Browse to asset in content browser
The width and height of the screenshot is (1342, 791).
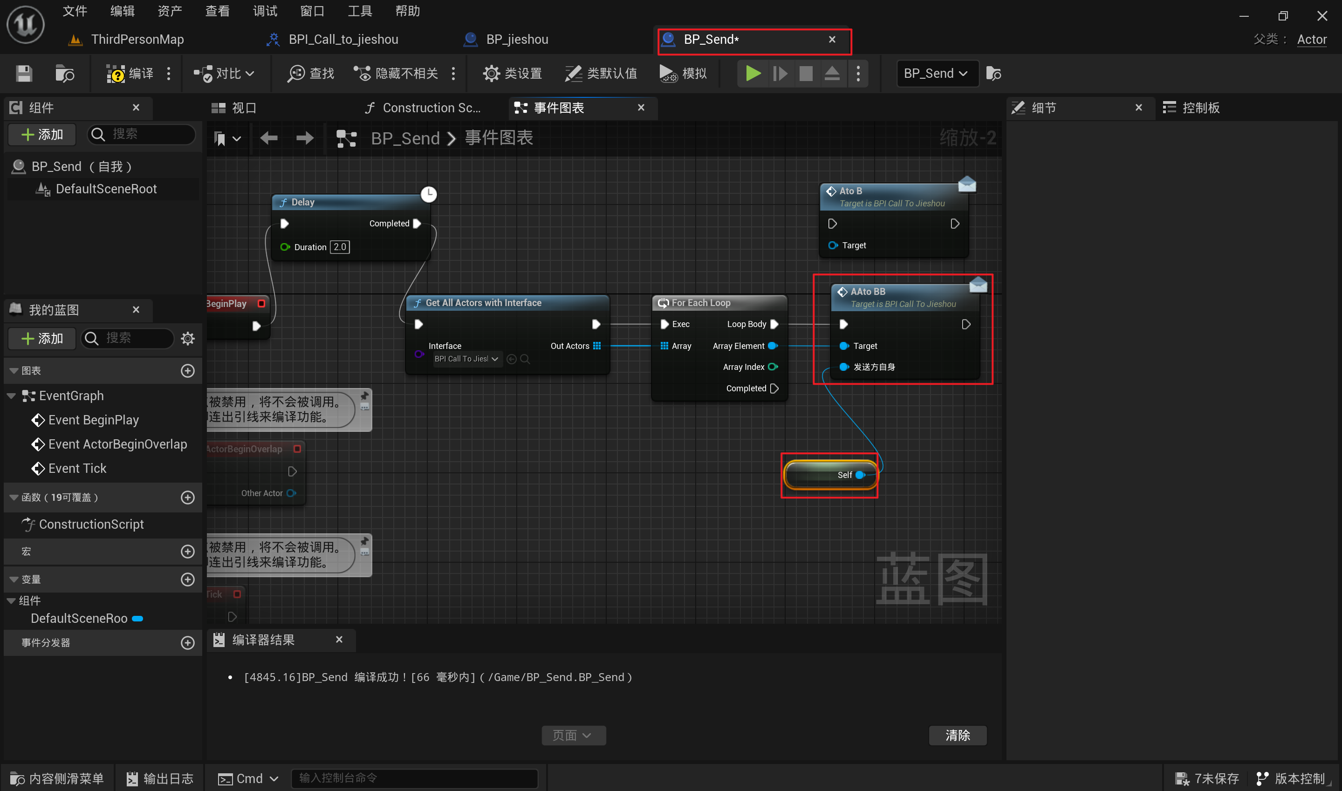(x=64, y=74)
